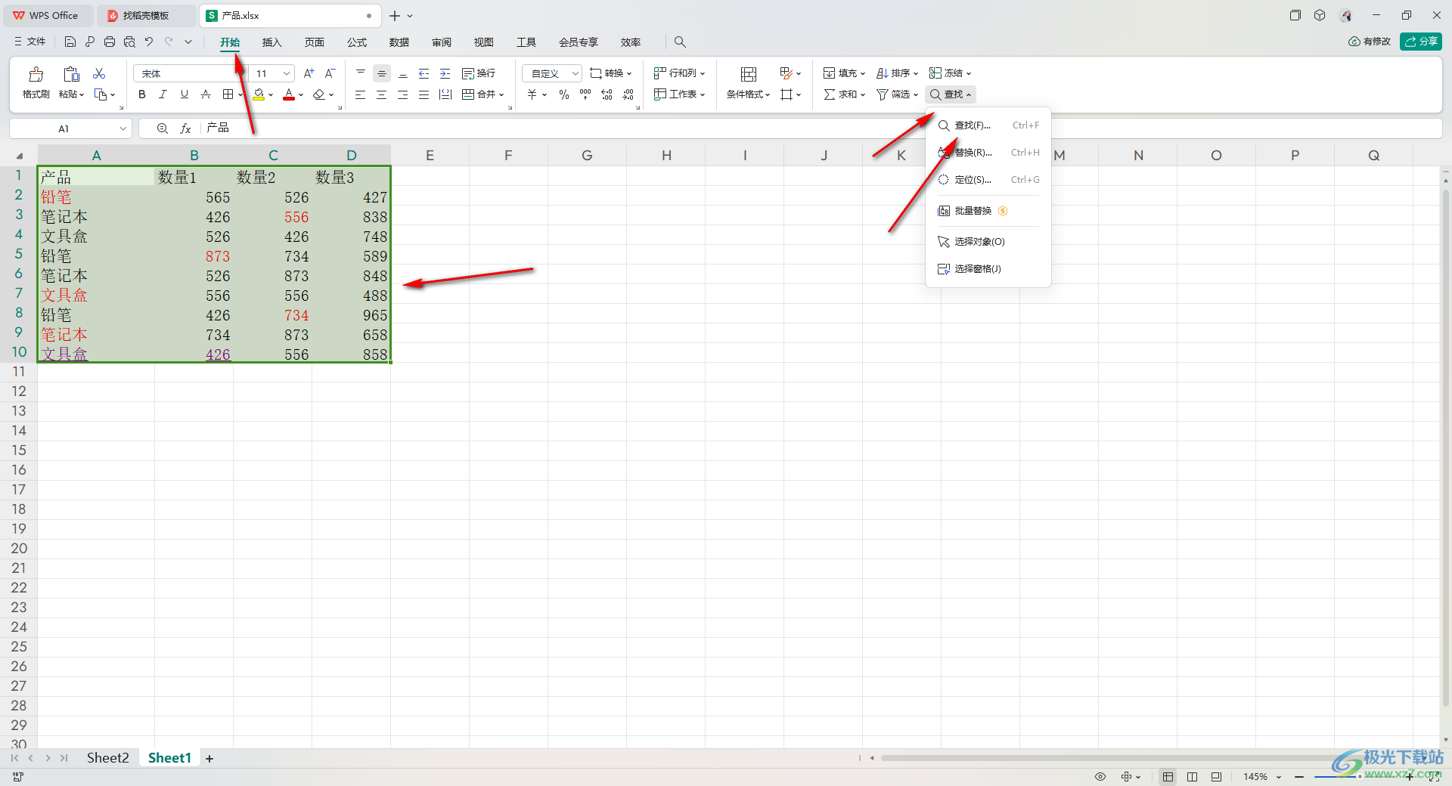Switch to the Formulas (公式) ribbon tab

(357, 42)
